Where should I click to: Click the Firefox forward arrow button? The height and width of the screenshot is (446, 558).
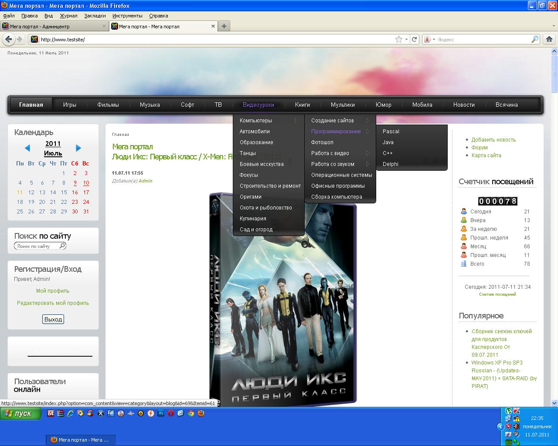(x=20, y=39)
